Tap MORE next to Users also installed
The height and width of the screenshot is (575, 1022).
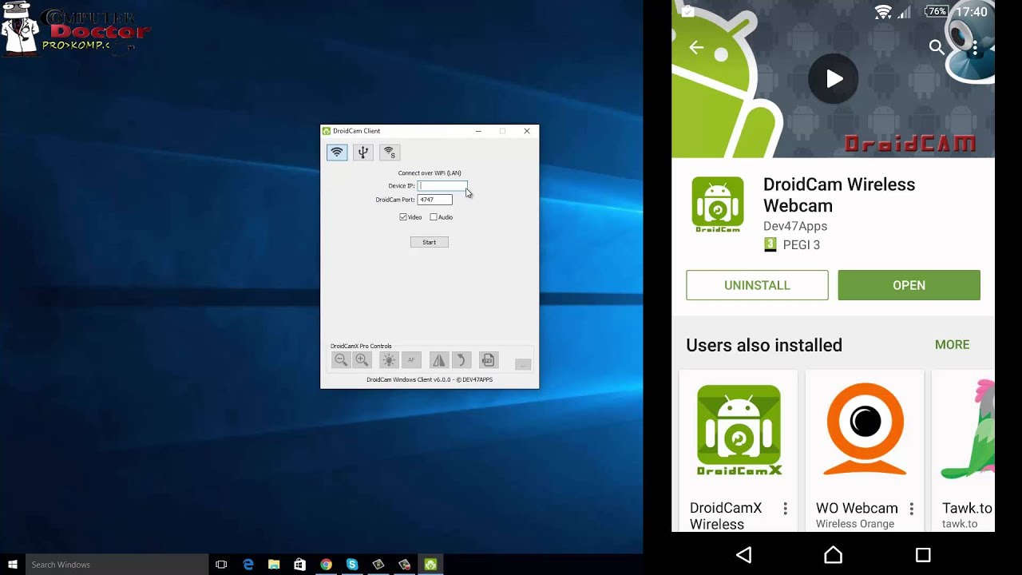tap(952, 345)
